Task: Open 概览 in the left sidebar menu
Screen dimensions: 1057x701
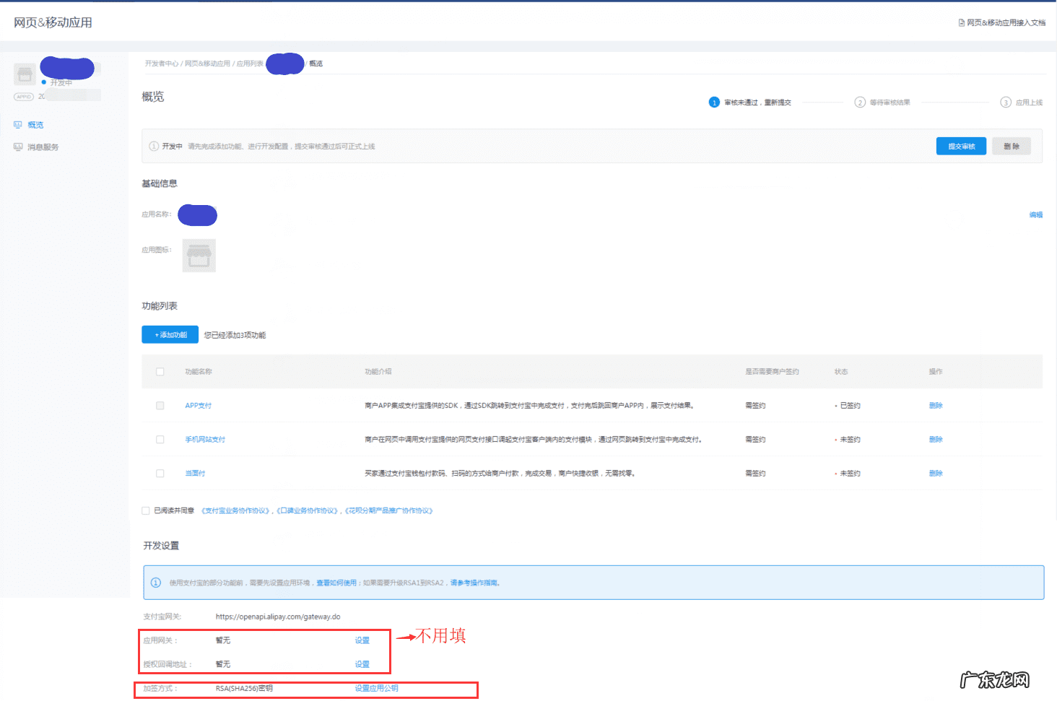Action: tap(35, 125)
